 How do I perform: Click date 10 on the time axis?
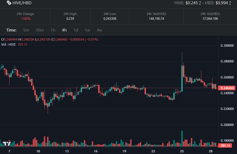(38, 151)
